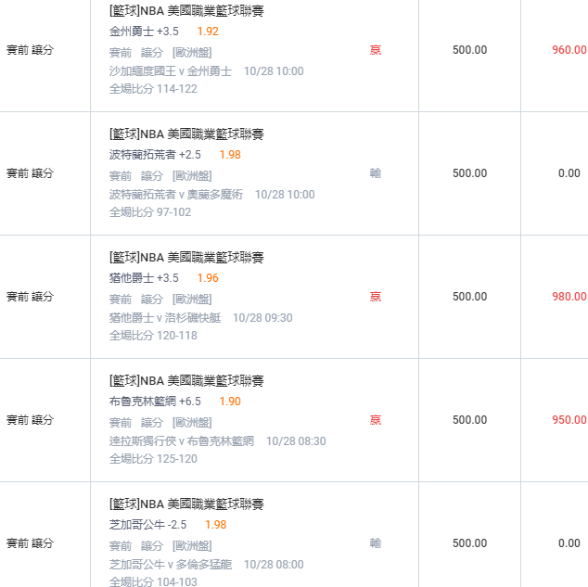
Task: Click the lose result in the 波特蘭拓荒者 row
Action: (376, 173)
